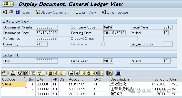Toggle the Texts exist checkbox
Image resolution: width=182 pixels, height=98 pixels.
(x=103, y=44)
